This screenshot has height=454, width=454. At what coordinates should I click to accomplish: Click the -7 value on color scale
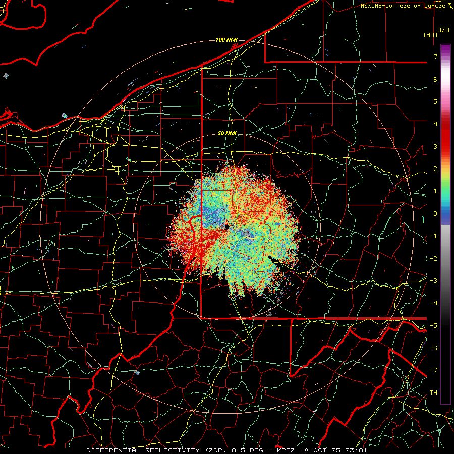click(x=433, y=370)
